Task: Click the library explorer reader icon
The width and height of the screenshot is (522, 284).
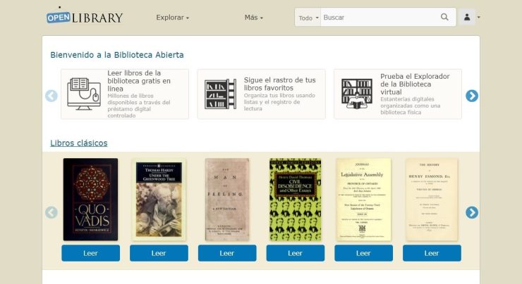Action: click(x=357, y=94)
